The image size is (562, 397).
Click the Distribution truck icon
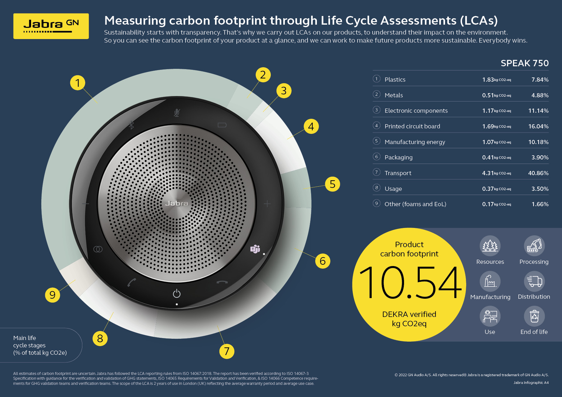point(534,281)
